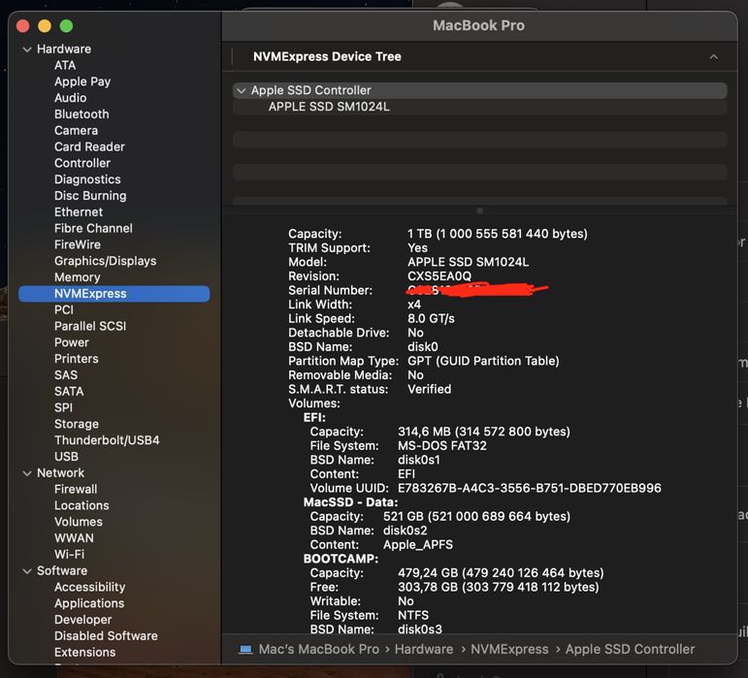Zoom the window with the green button

point(66,26)
